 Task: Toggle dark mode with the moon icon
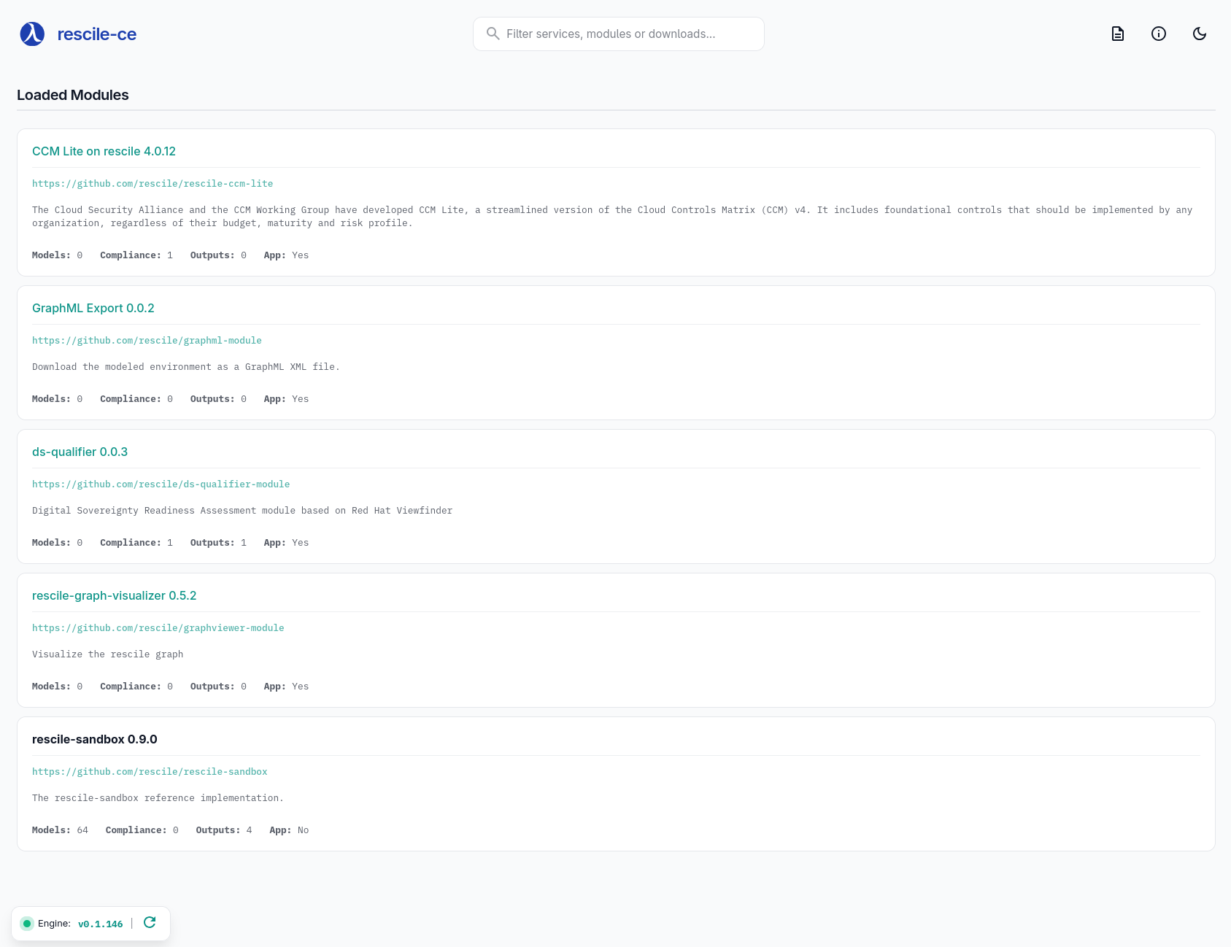coord(1199,34)
